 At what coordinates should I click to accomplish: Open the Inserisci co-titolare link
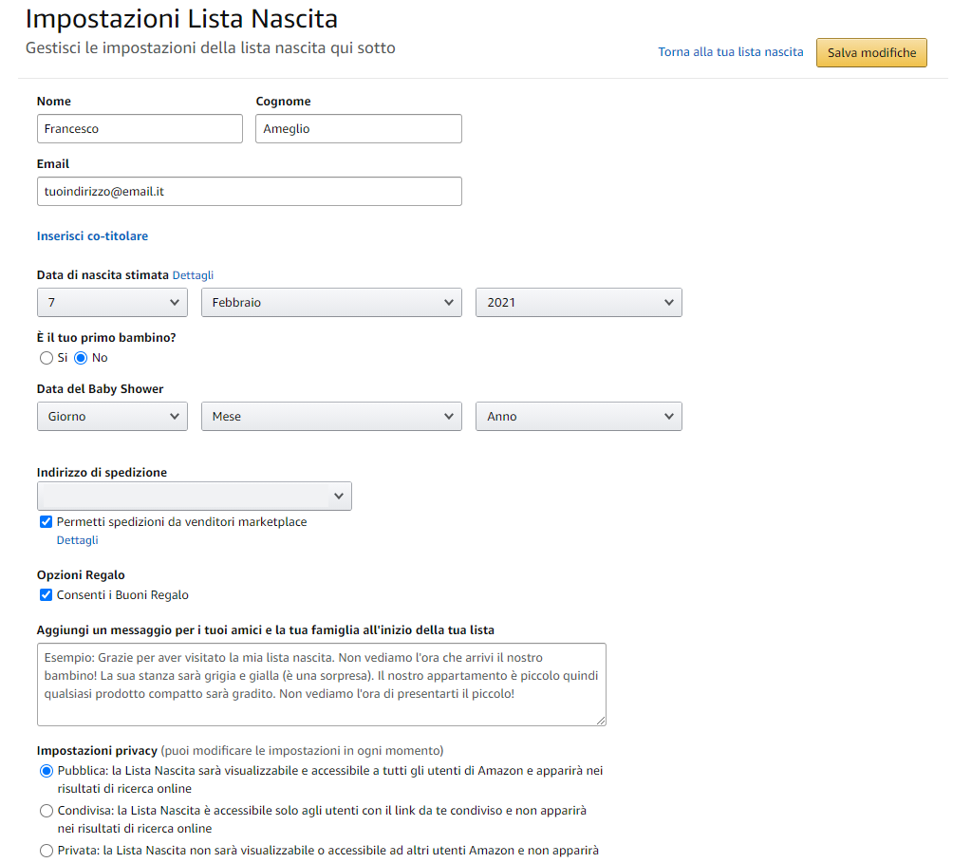[x=92, y=236]
